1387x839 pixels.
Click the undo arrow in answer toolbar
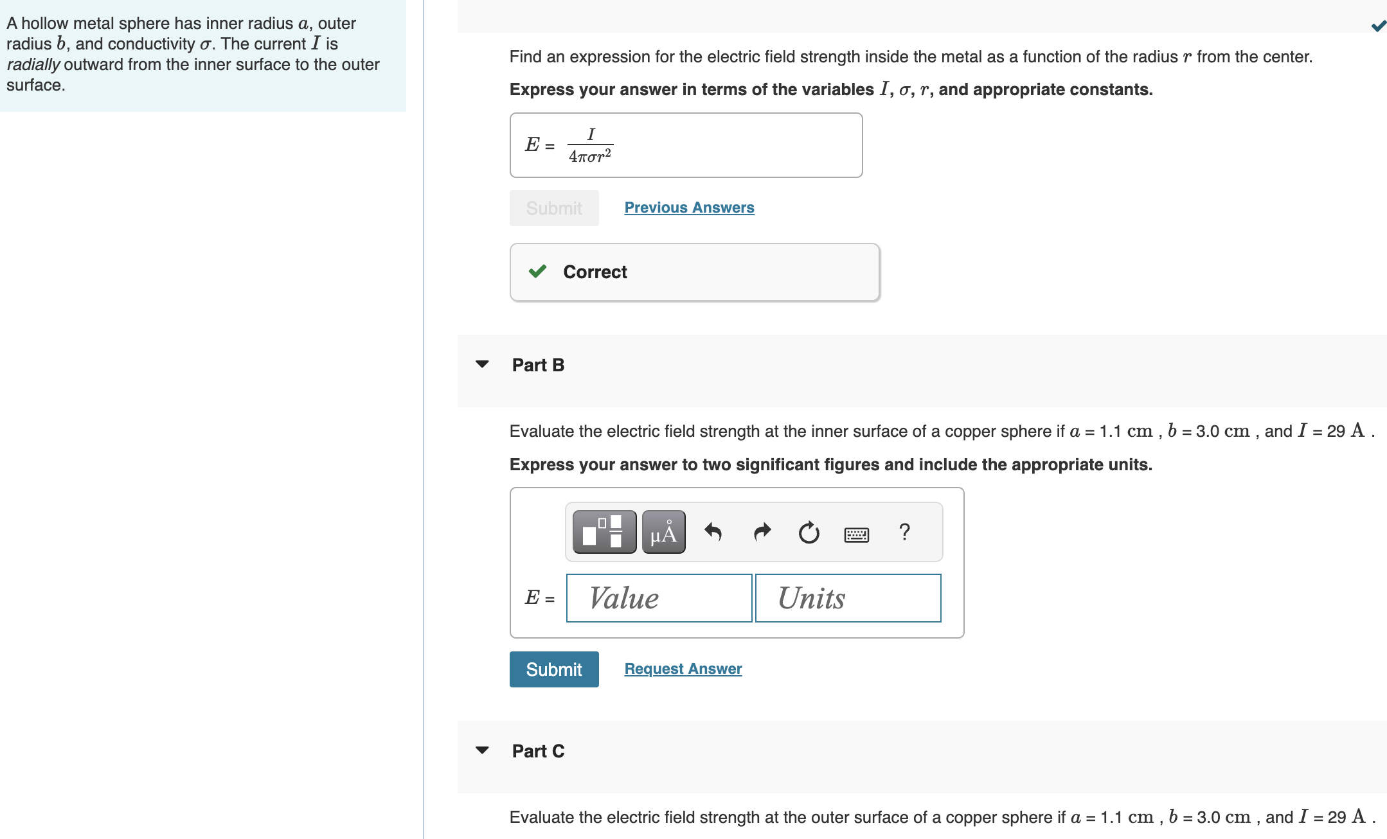(x=713, y=531)
